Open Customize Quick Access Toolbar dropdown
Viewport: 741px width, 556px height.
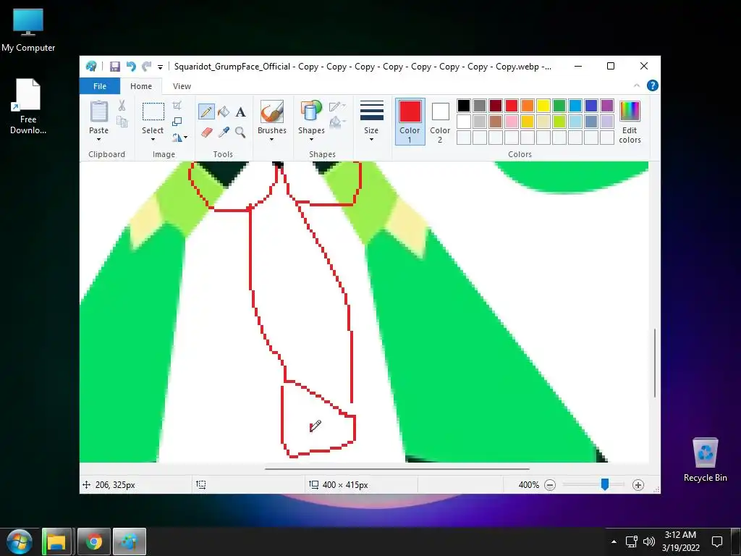(160, 67)
